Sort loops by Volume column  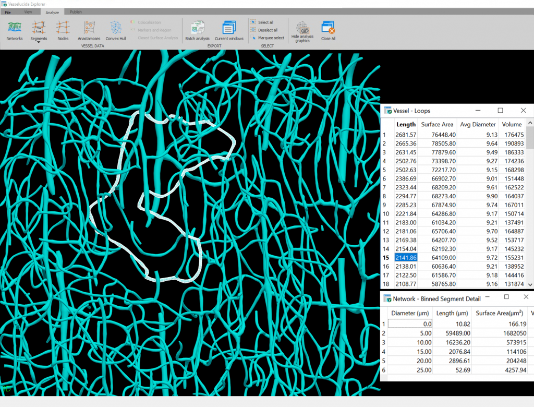coord(512,124)
